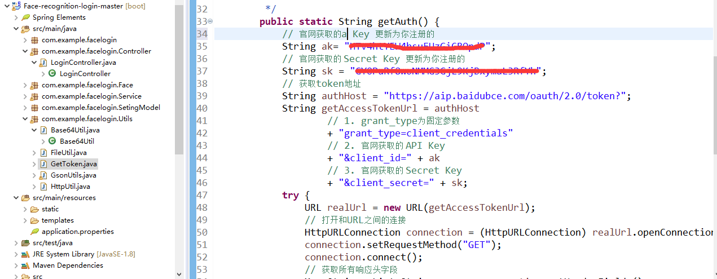Select the application.properties label

coord(78,232)
